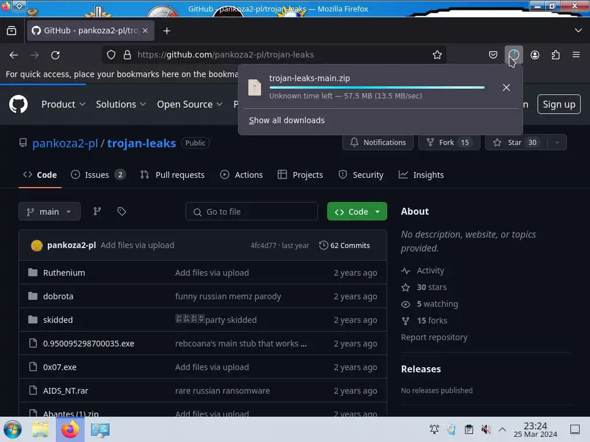Open the trojan-leaks repository link
The height and width of the screenshot is (442, 590).
pos(142,143)
